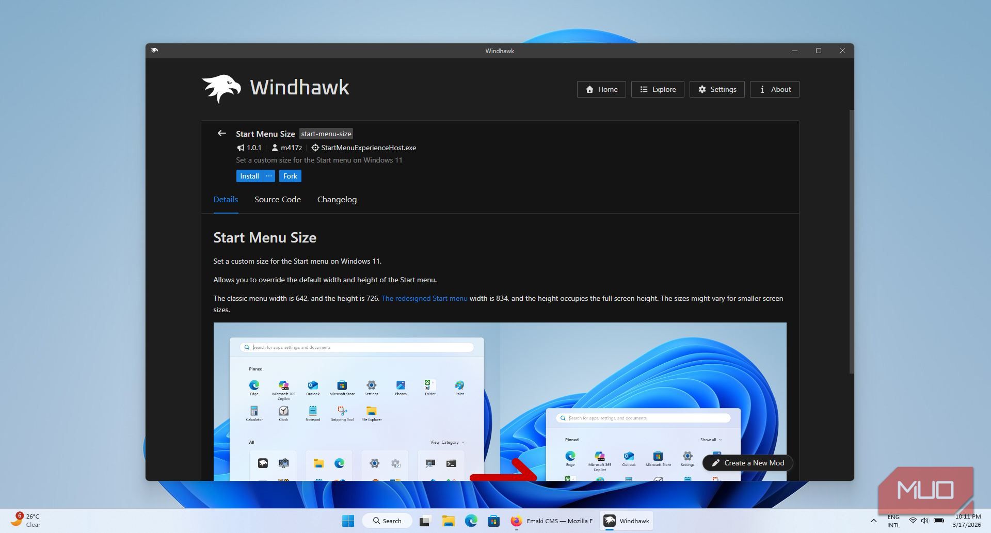The image size is (991, 533).
Task: Open Windhawk Settings
Action: 717,89
